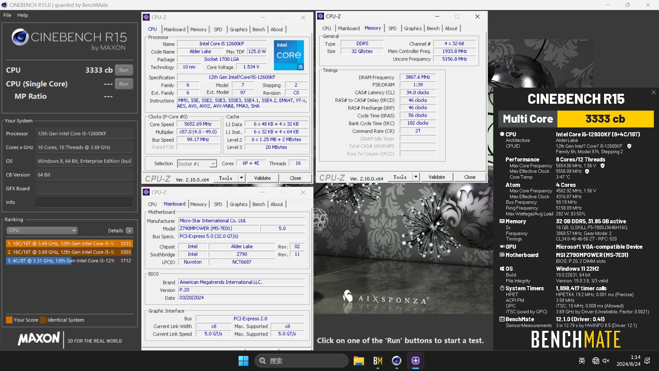This screenshot has width=659, height=371.
Task: Click the clock and date in taskbar
Action: pyautogui.click(x=628, y=361)
